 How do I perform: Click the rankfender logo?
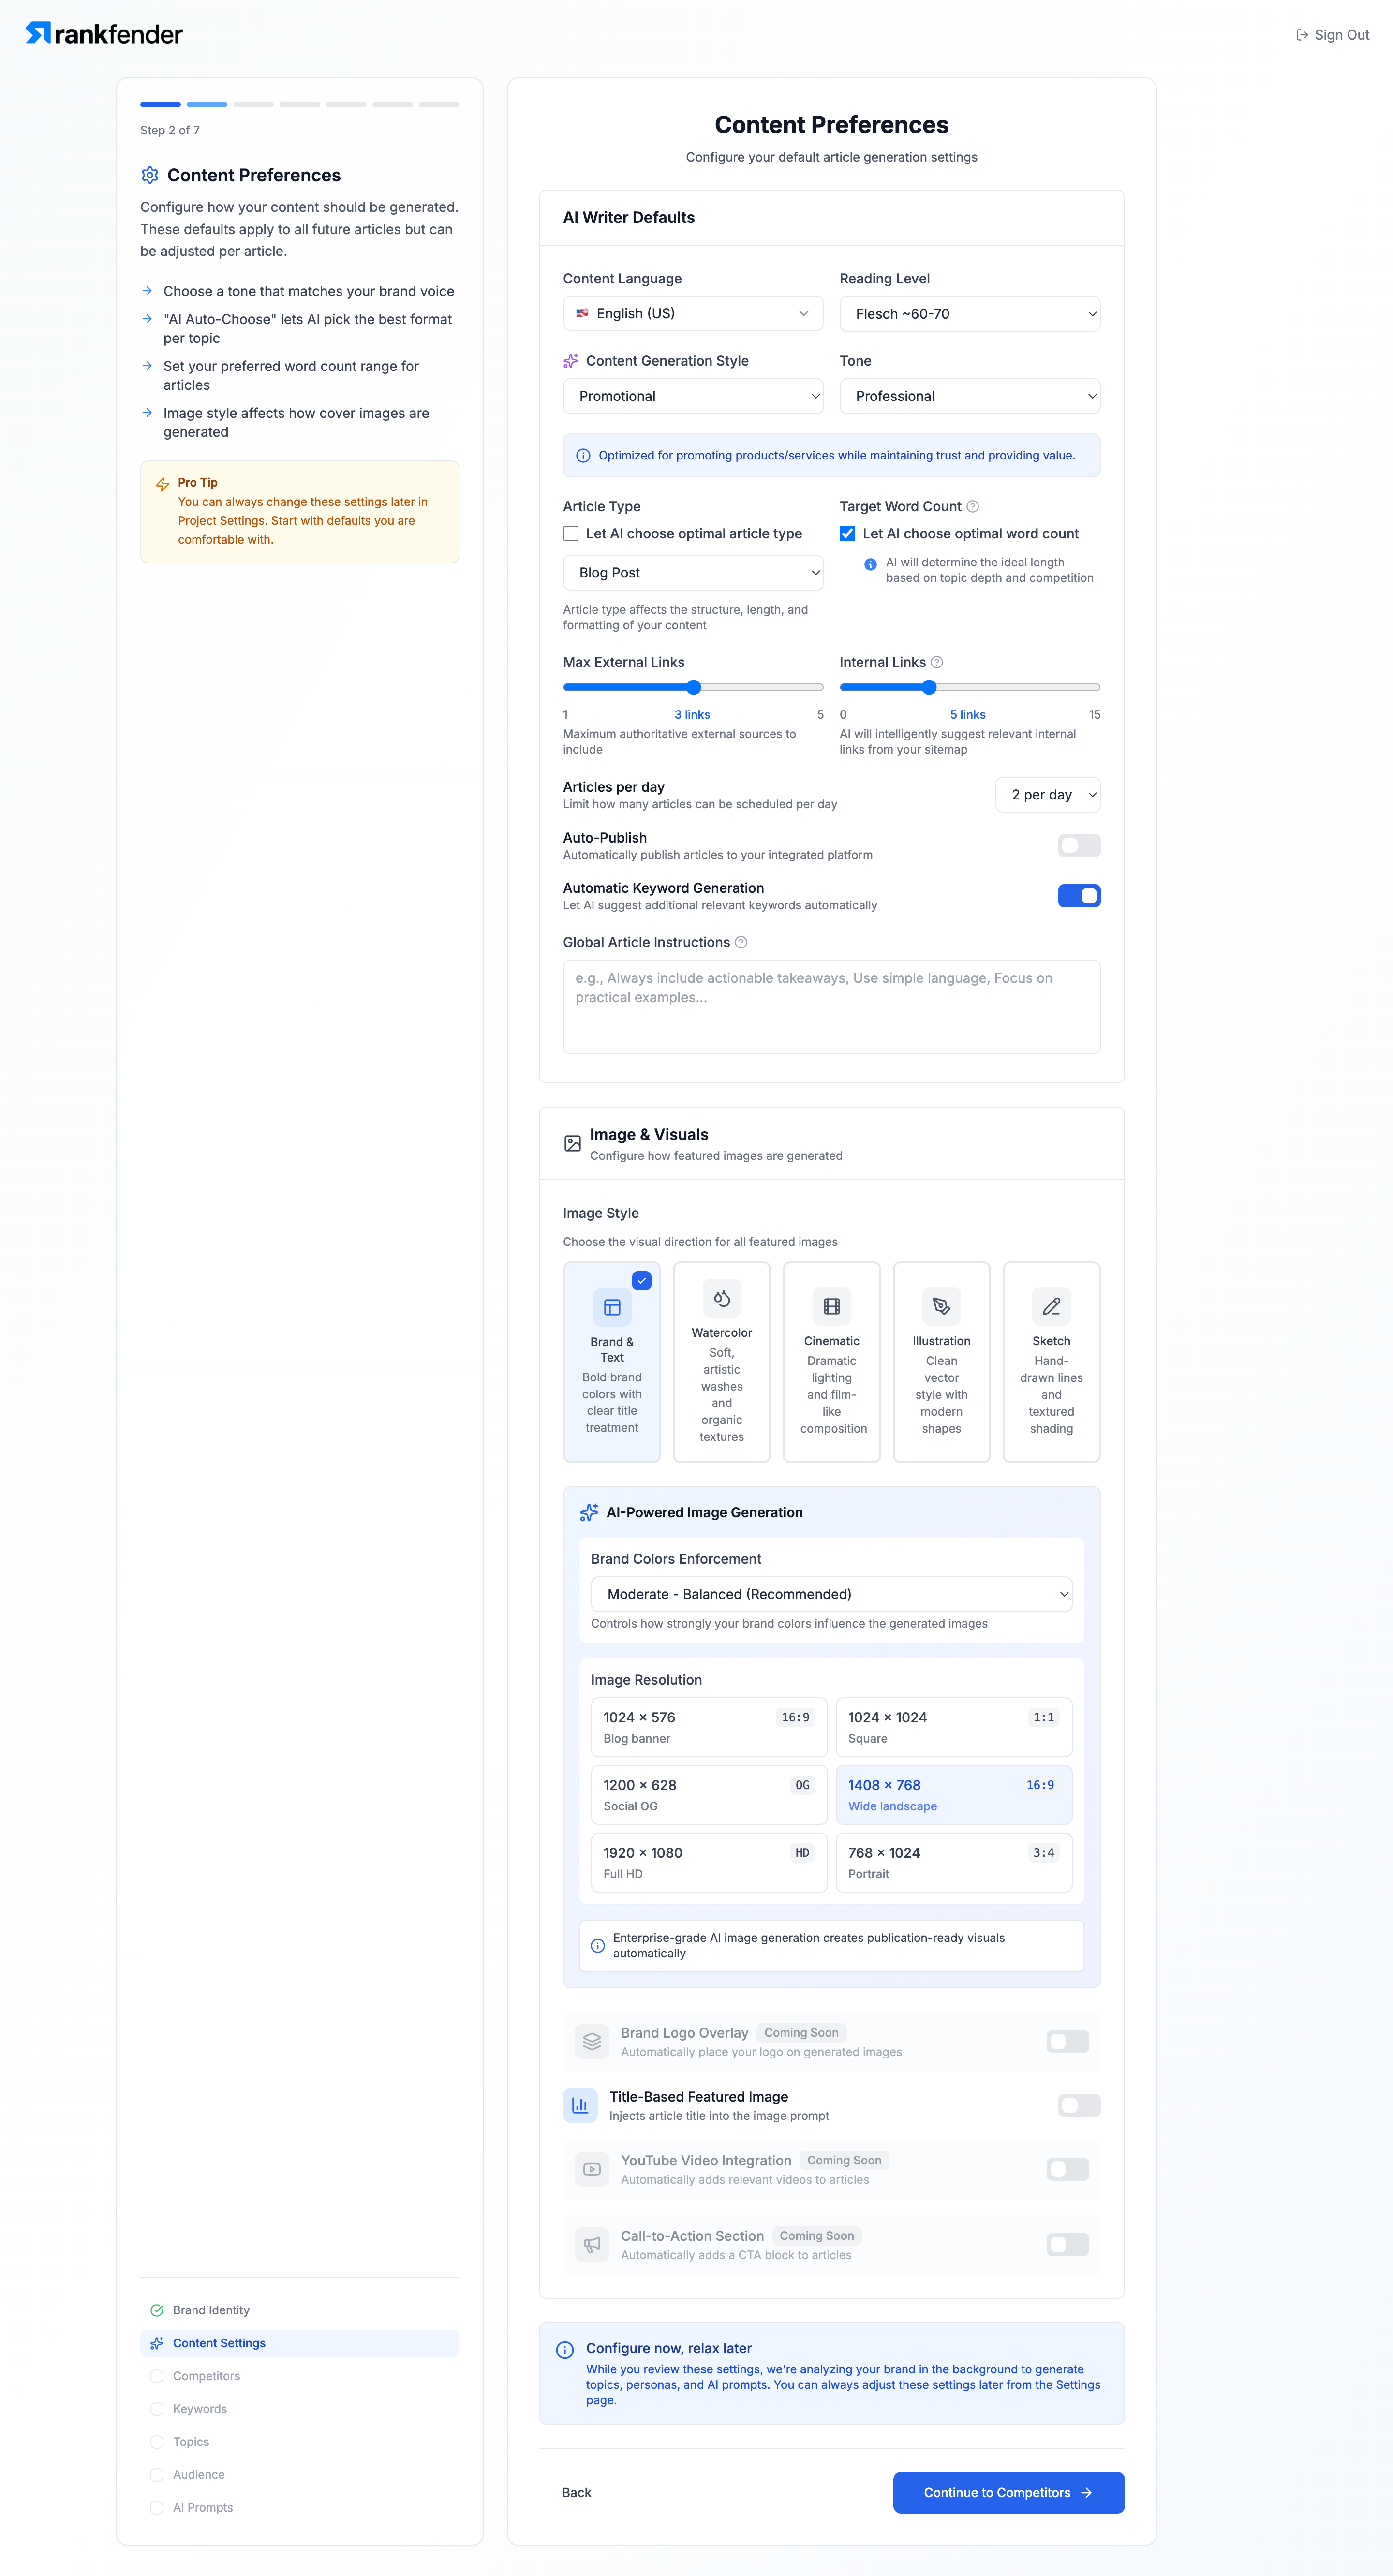[104, 34]
